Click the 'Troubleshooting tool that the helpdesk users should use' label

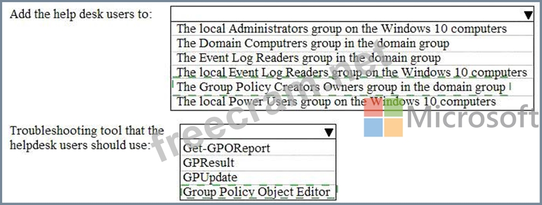[x=87, y=138]
